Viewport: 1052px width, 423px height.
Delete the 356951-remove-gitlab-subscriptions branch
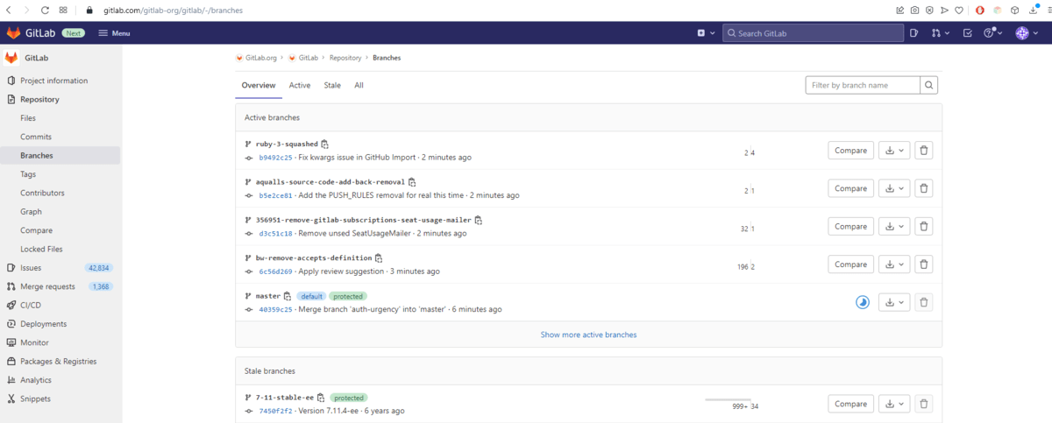pos(924,226)
